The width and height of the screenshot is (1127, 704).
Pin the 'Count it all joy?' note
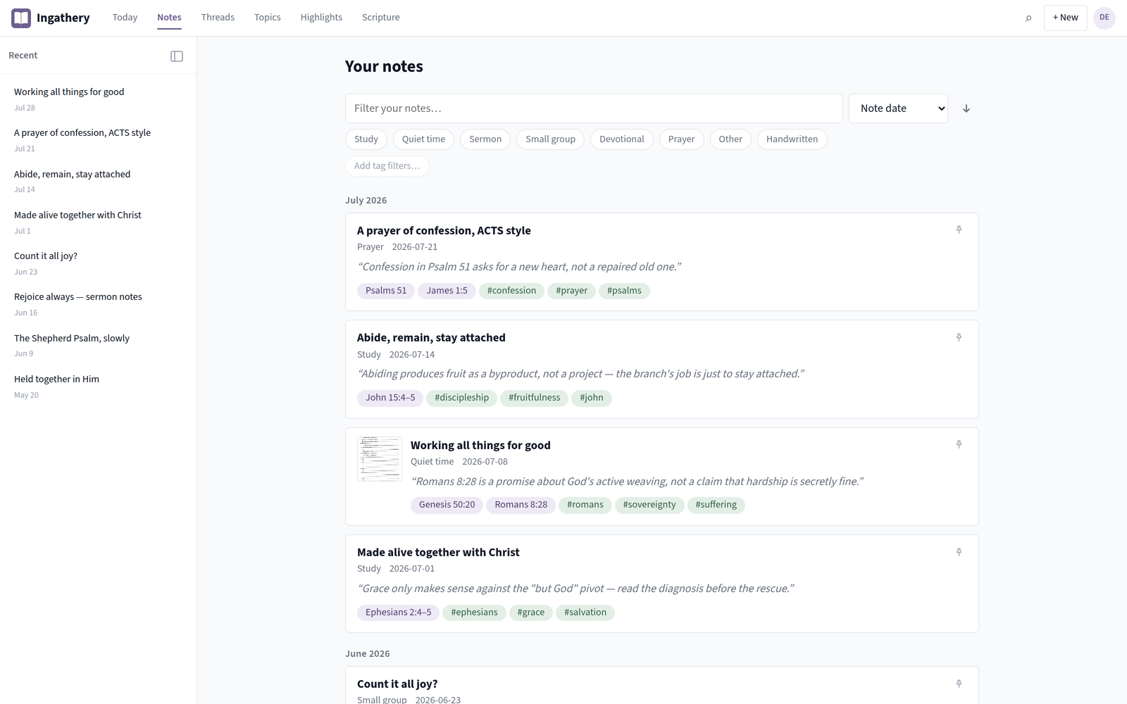click(959, 684)
